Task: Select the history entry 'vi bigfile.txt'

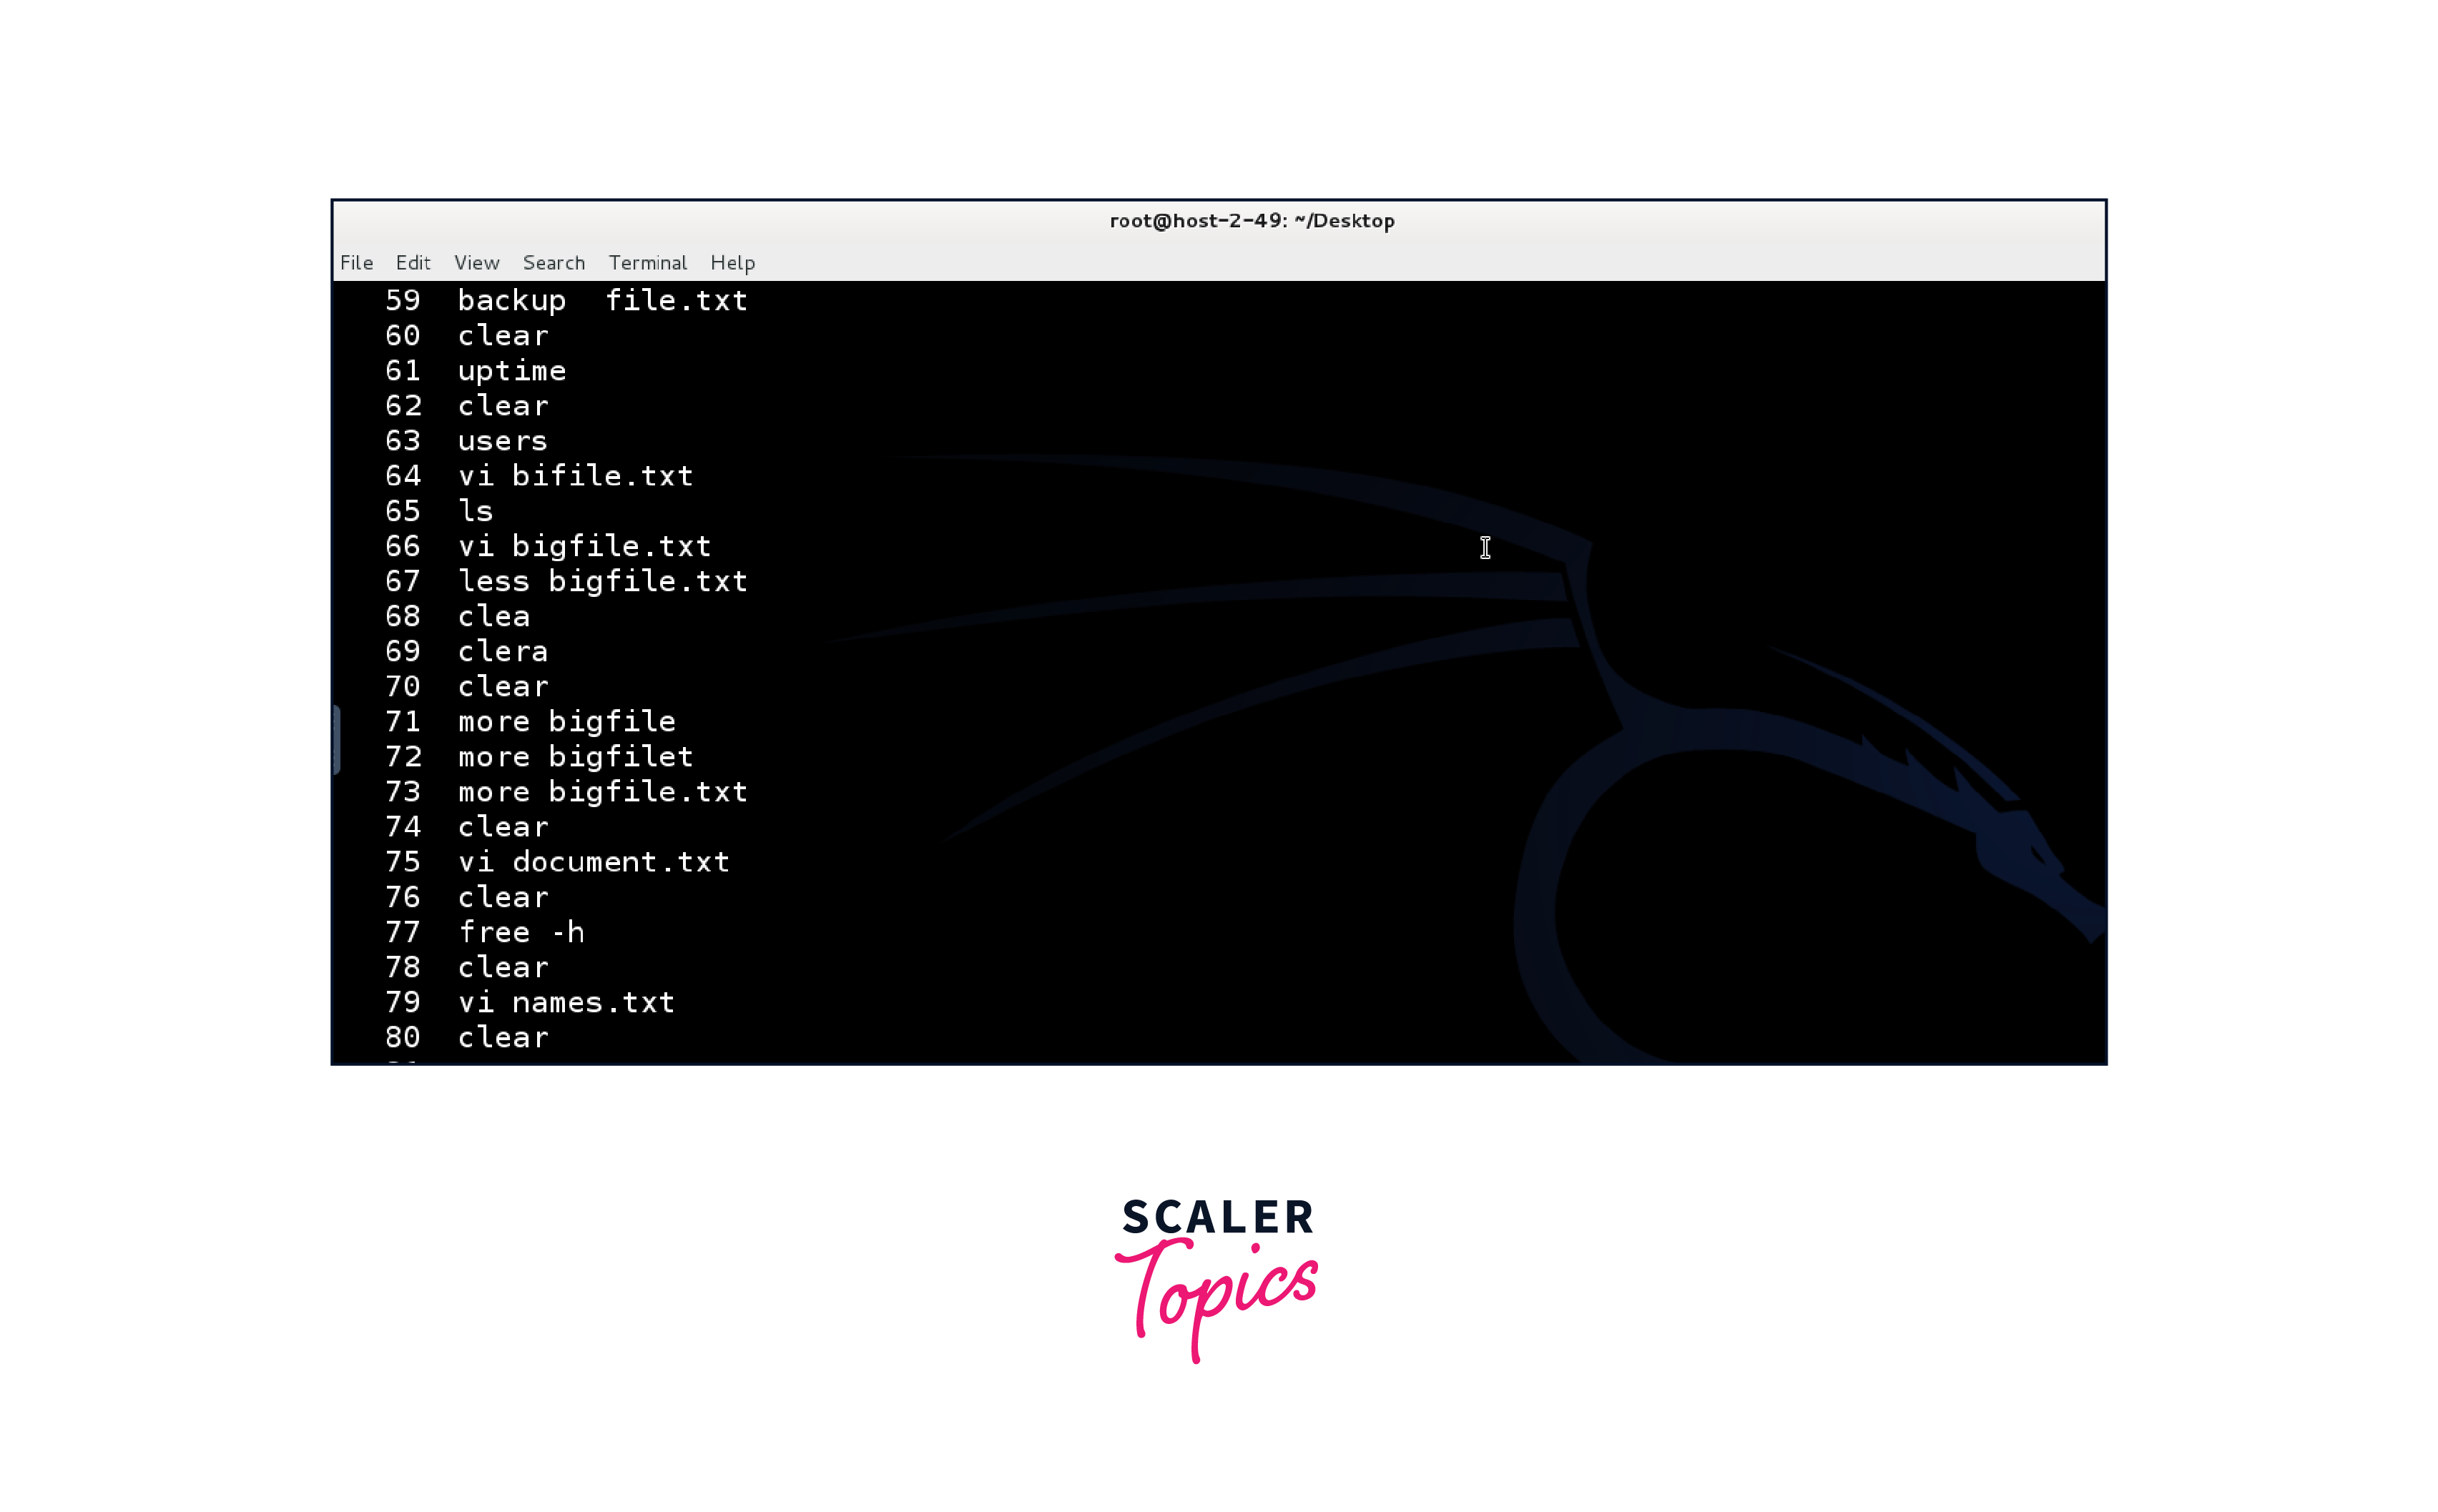Action: (585, 546)
